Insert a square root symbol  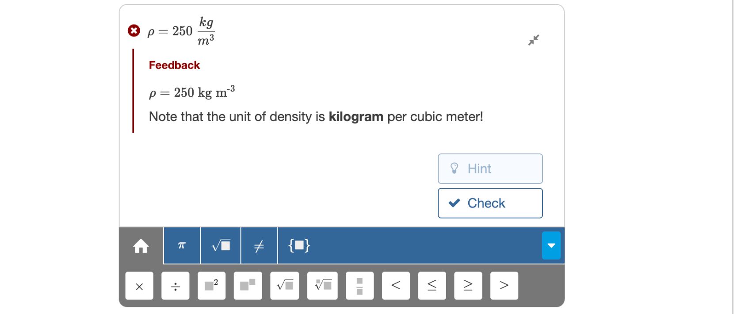coord(220,246)
